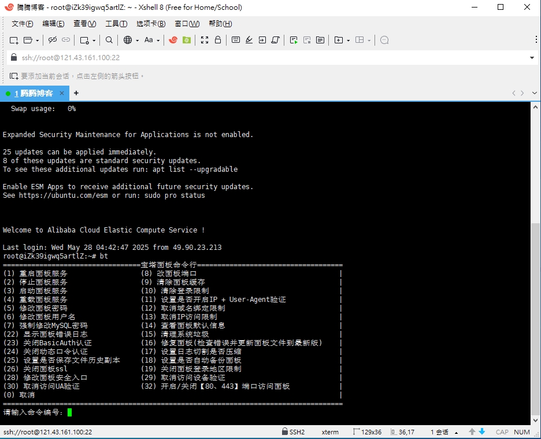Screen dimensions: 541x439
Task: Expand the Open folder dropdown arrow
Action: [38, 40]
